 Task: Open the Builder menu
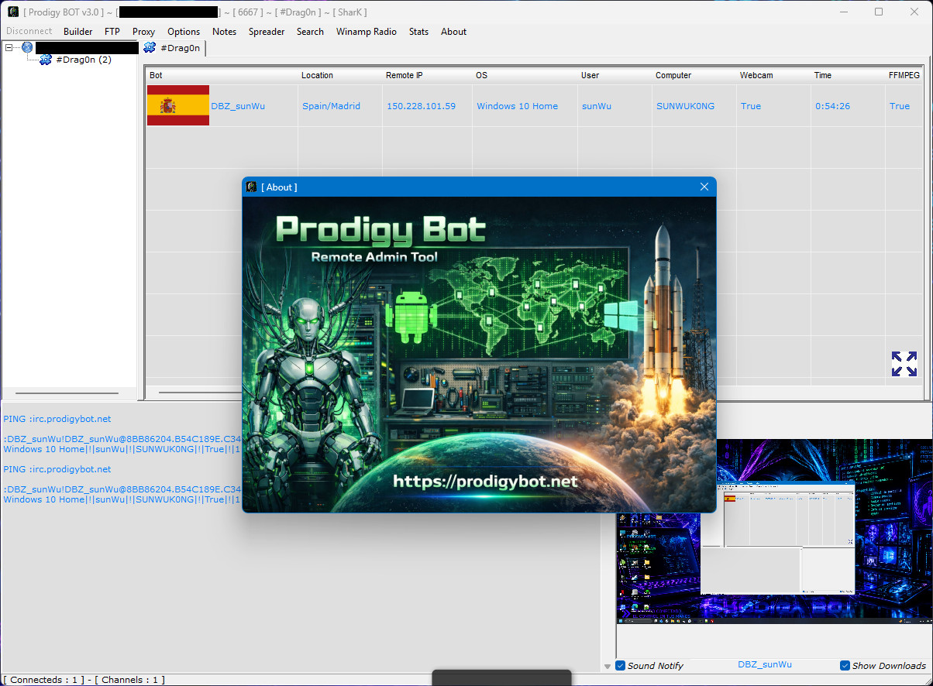(x=78, y=32)
